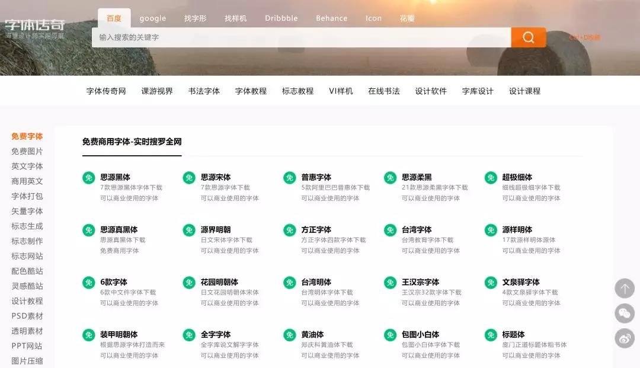Click the green 免 icon beside 标题体
The height and width of the screenshot is (368, 640).
click(490, 335)
